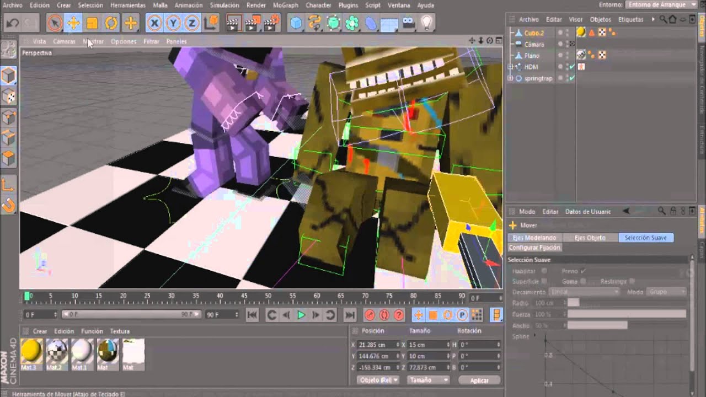706x397 pixels.
Task: Toggle the Previo checkbox
Action: click(x=582, y=271)
